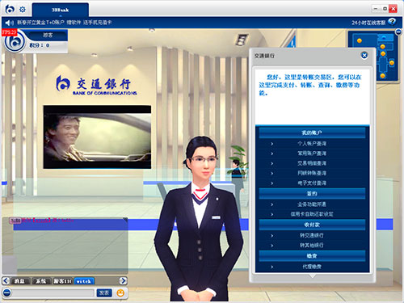Screen dimensions: 404x303
Task: Collapse the minimap with its minus button
Action: [x=398, y=32]
